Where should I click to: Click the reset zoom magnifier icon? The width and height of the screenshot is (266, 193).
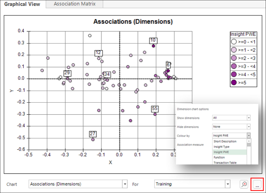(x=244, y=184)
